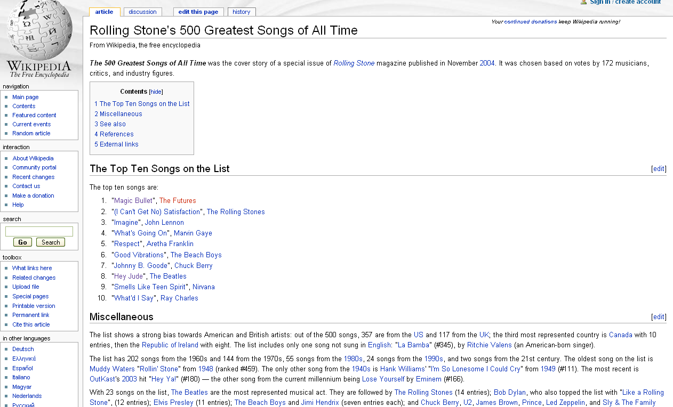Select the article tab
This screenshot has width=673, height=407.
pyautogui.click(x=105, y=12)
